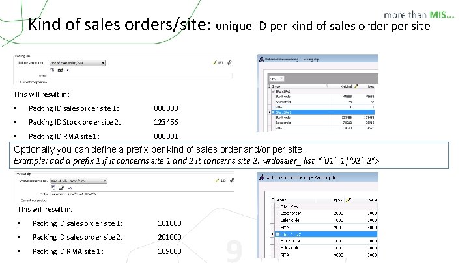
Task: Collapse the Site 1 group in grid showing 123456
Action: (274, 92)
